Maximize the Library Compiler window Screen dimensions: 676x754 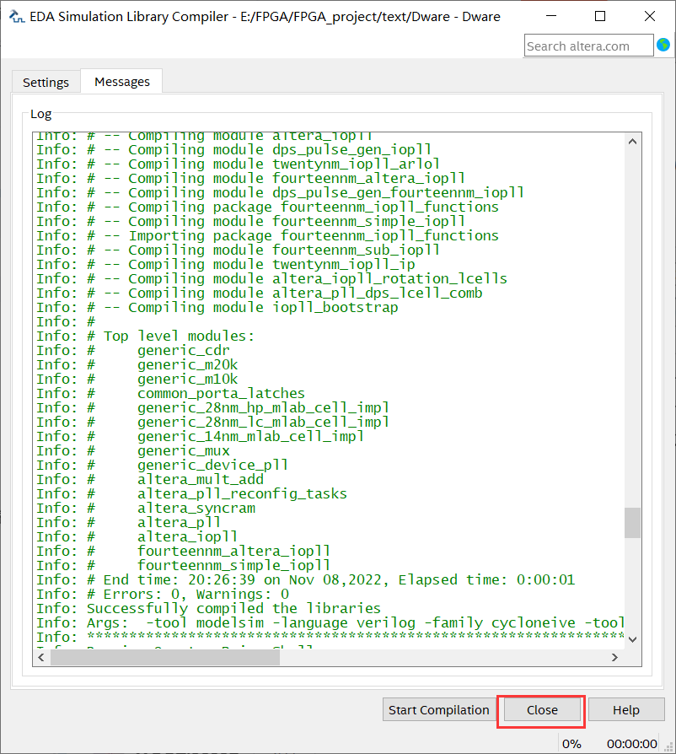(x=600, y=16)
